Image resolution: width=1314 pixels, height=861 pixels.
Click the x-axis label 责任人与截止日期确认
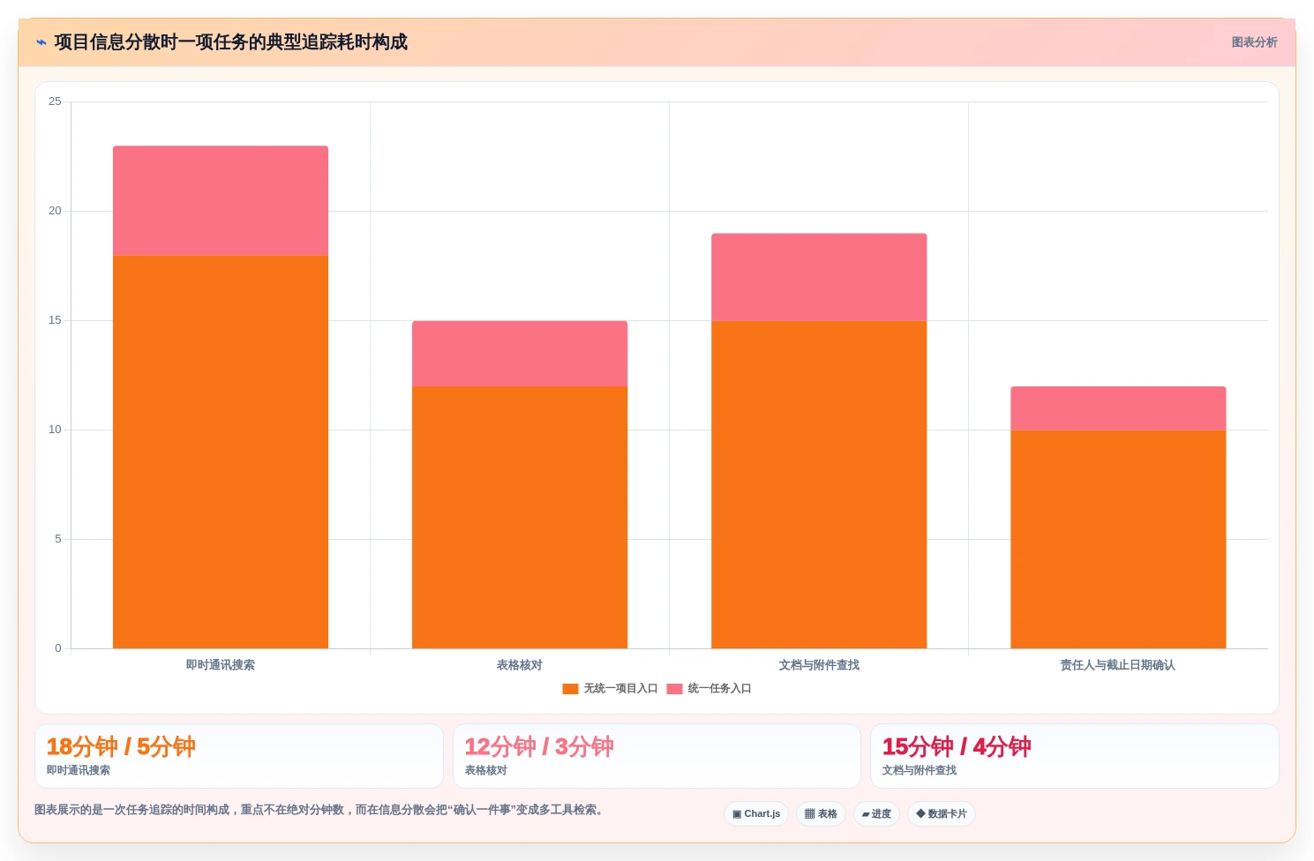1118,665
